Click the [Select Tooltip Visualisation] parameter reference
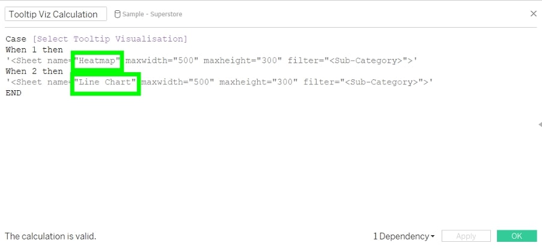The image size is (542, 249). (x=110, y=38)
